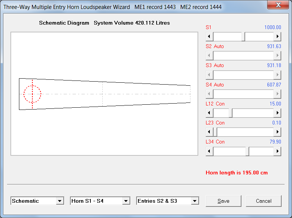
Task: Click the S1 slider right arrow
Action: pos(277,37)
